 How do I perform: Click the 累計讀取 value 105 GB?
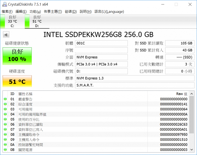(180, 43)
